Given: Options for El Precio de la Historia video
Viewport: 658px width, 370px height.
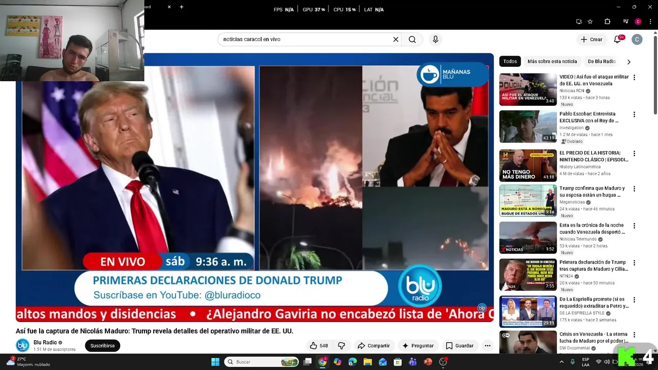Looking at the screenshot, I should (x=634, y=154).
